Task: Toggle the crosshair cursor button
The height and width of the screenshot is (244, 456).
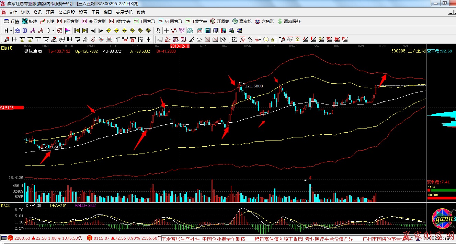Action: click(166, 30)
